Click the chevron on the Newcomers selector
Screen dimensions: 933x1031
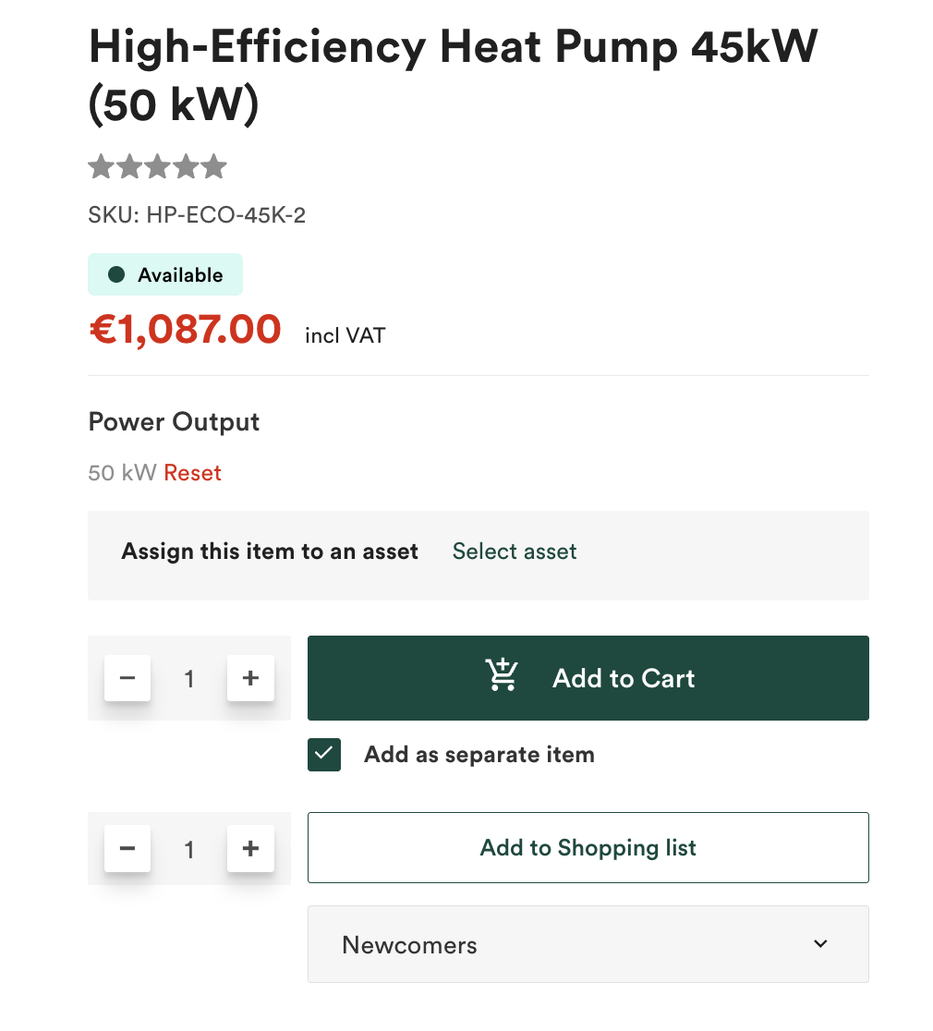(819, 943)
